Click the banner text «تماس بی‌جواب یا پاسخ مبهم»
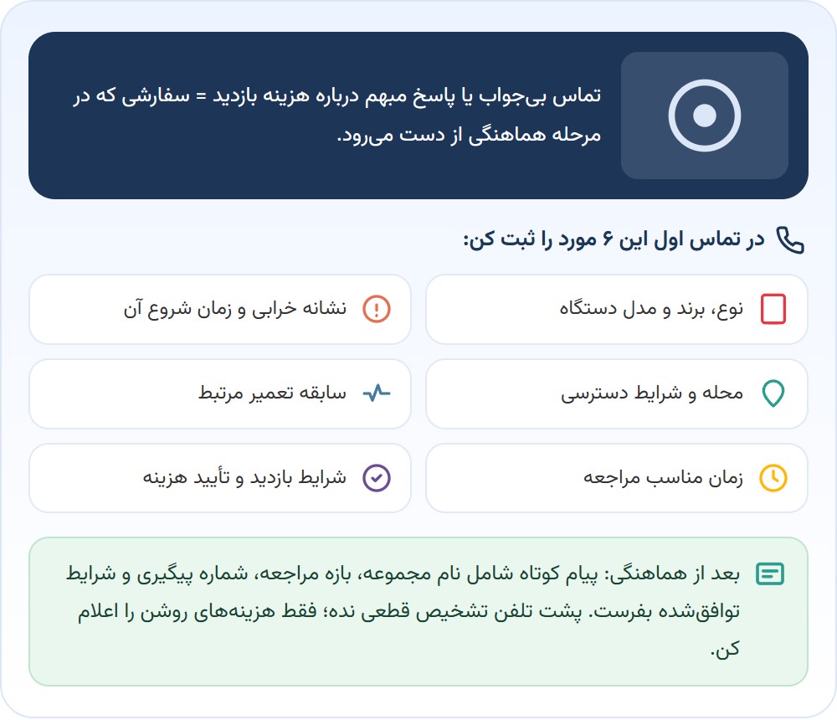837x720 pixels. (x=485, y=96)
